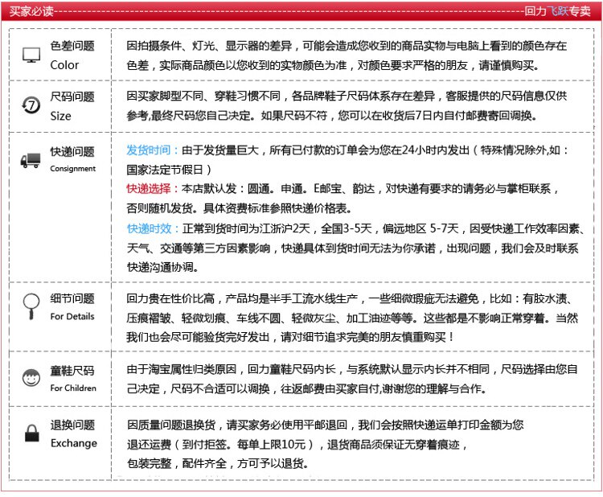This screenshot has height=497, width=603.
Task: Click the 尺码问题 heading
Action: tap(72, 97)
